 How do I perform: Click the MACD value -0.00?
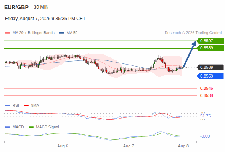tap(205, 136)
